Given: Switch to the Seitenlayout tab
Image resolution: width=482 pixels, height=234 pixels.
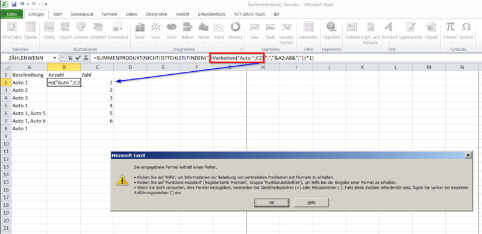Looking at the screenshot, I should 82,14.
